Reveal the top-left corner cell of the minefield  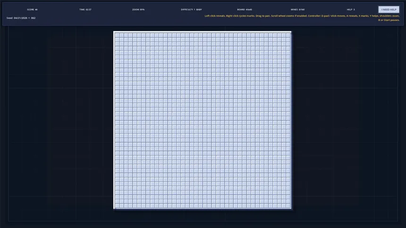coord(117,35)
